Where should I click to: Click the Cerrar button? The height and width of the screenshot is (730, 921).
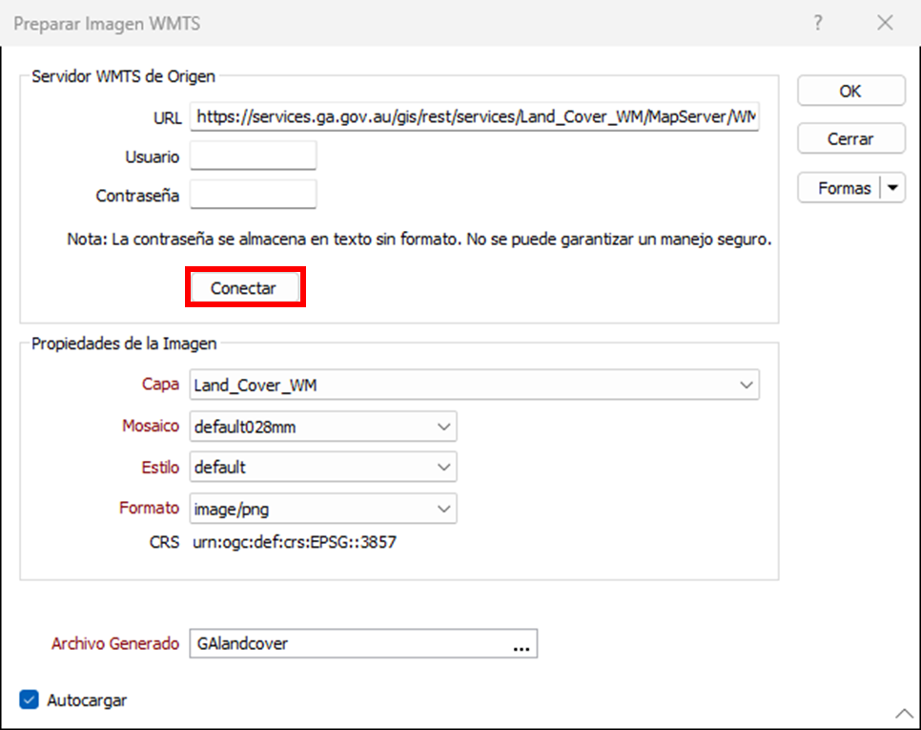tap(850, 139)
